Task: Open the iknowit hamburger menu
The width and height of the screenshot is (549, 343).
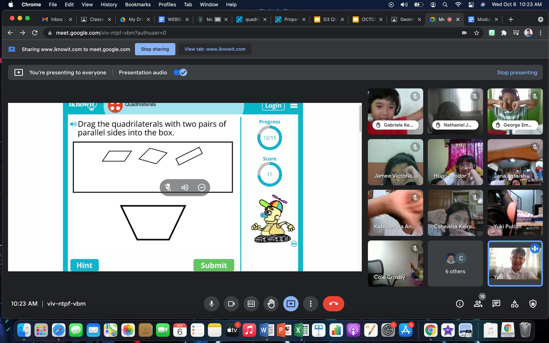Action: pyautogui.click(x=294, y=106)
